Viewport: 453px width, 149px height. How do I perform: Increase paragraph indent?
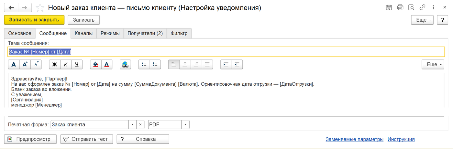[x=226, y=64]
